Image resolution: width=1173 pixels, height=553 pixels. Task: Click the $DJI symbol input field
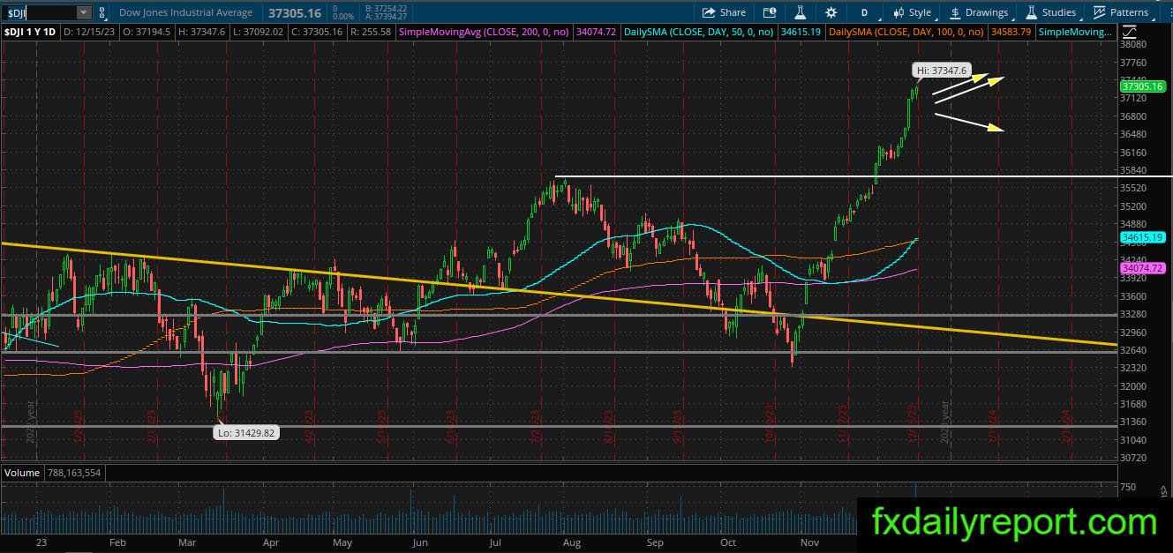point(39,12)
